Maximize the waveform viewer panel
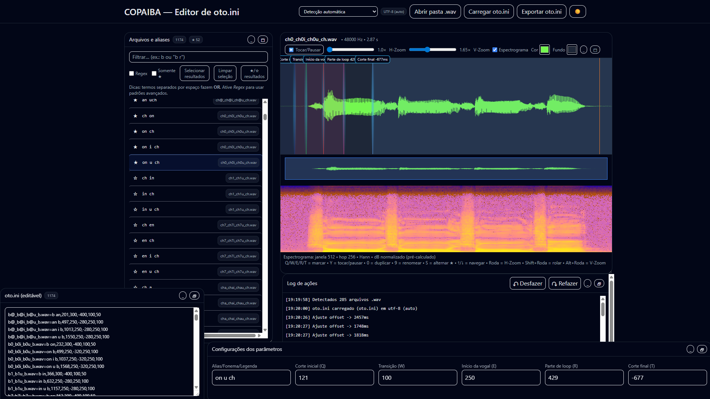Image resolution: width=710 pixels, height=399 pixels. coord(595,50)
